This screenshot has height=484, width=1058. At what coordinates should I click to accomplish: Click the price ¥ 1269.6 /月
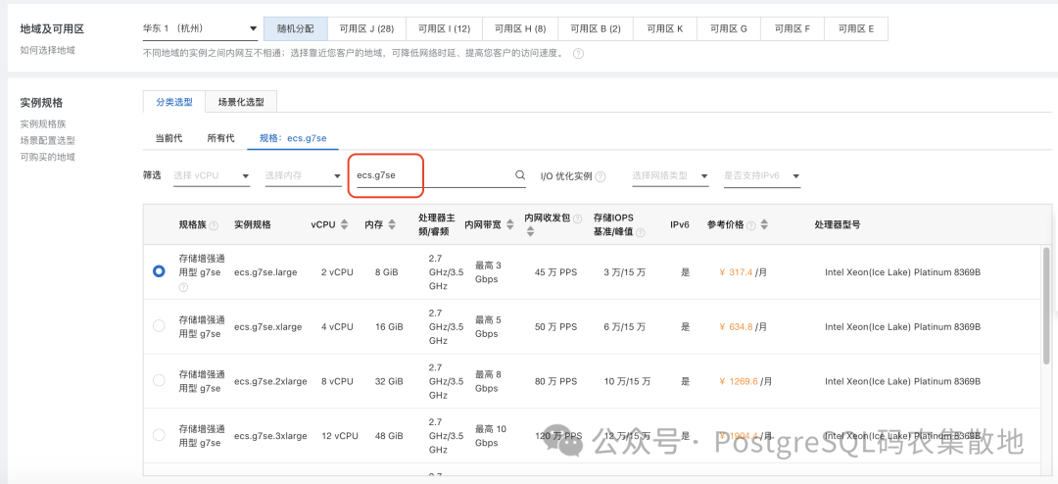(x=746, y=381)
